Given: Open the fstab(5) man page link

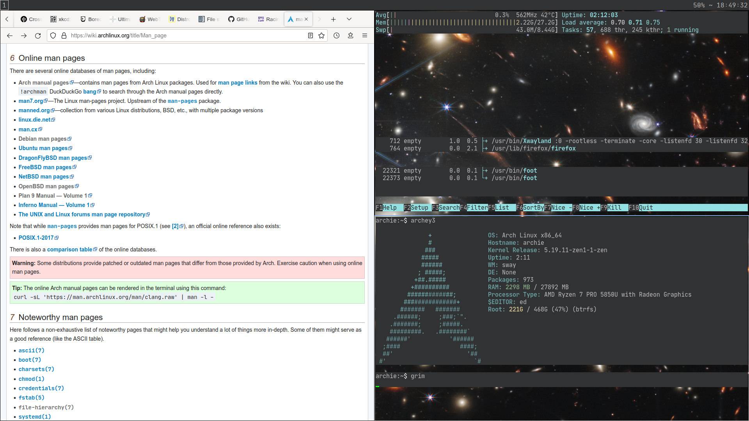Looking at the screenshot, I should click(31, 398).
